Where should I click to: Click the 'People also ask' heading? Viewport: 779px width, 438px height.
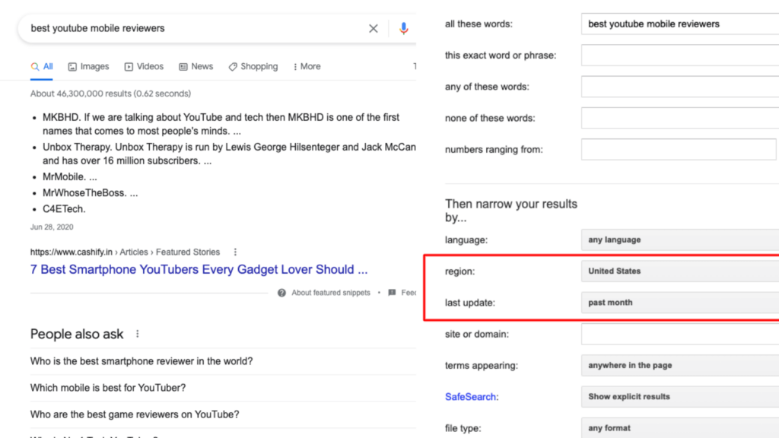pyautogui.click(x=77, y=335)
